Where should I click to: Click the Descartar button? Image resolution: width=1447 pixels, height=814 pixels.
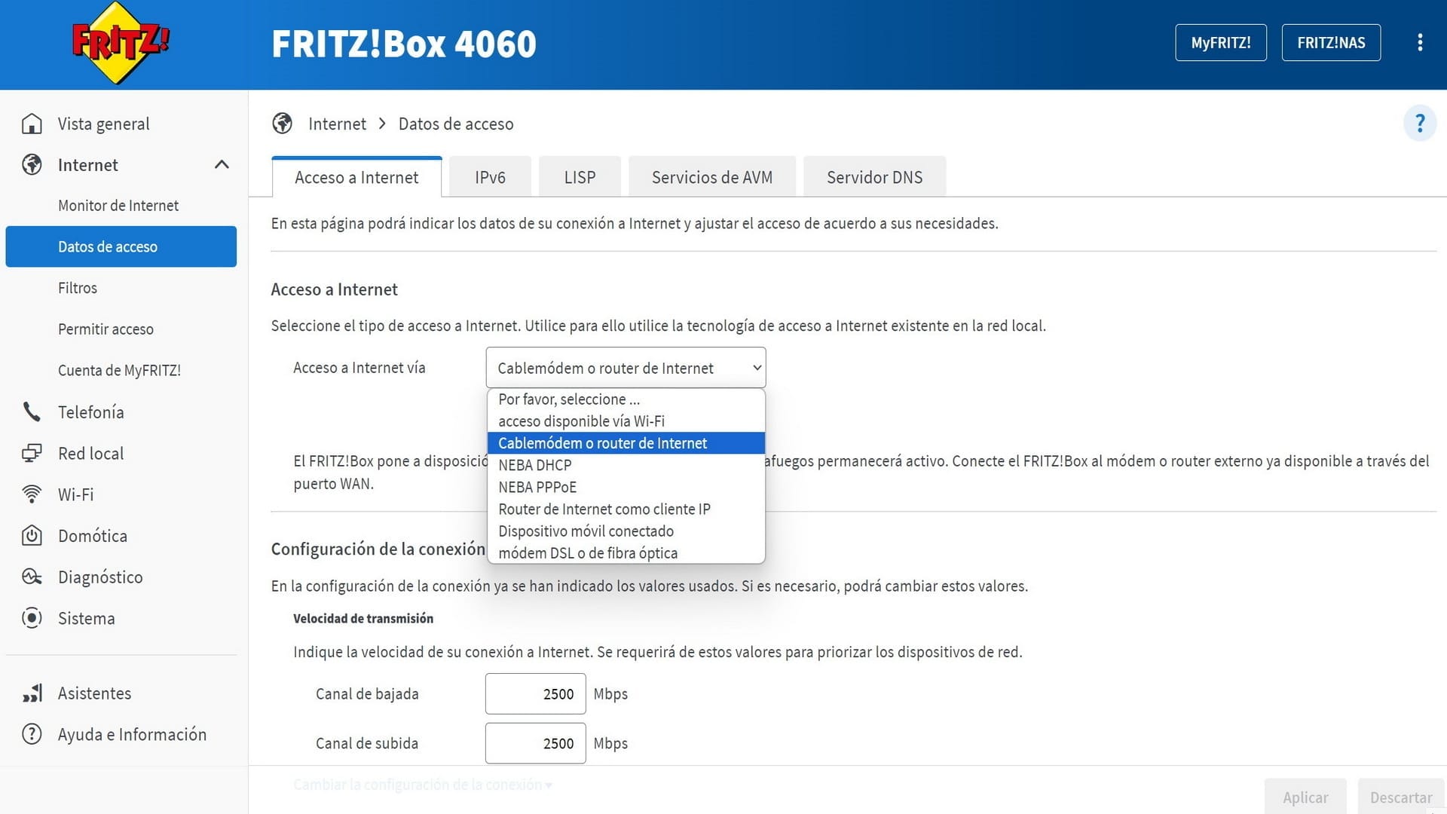pos(1401,797)
